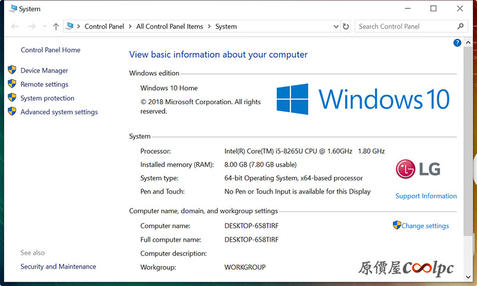Click the Full computer name value DESKTOP-658TIRF
477x286 pixels.
click(x=251, y=240)
